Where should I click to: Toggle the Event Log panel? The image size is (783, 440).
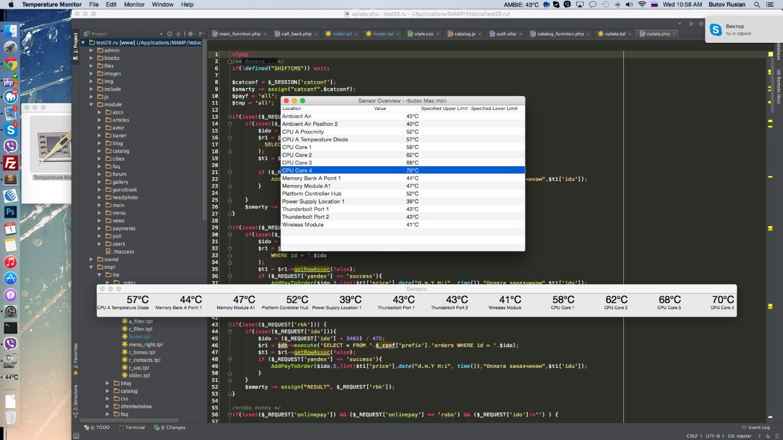[x=755, y=428]
